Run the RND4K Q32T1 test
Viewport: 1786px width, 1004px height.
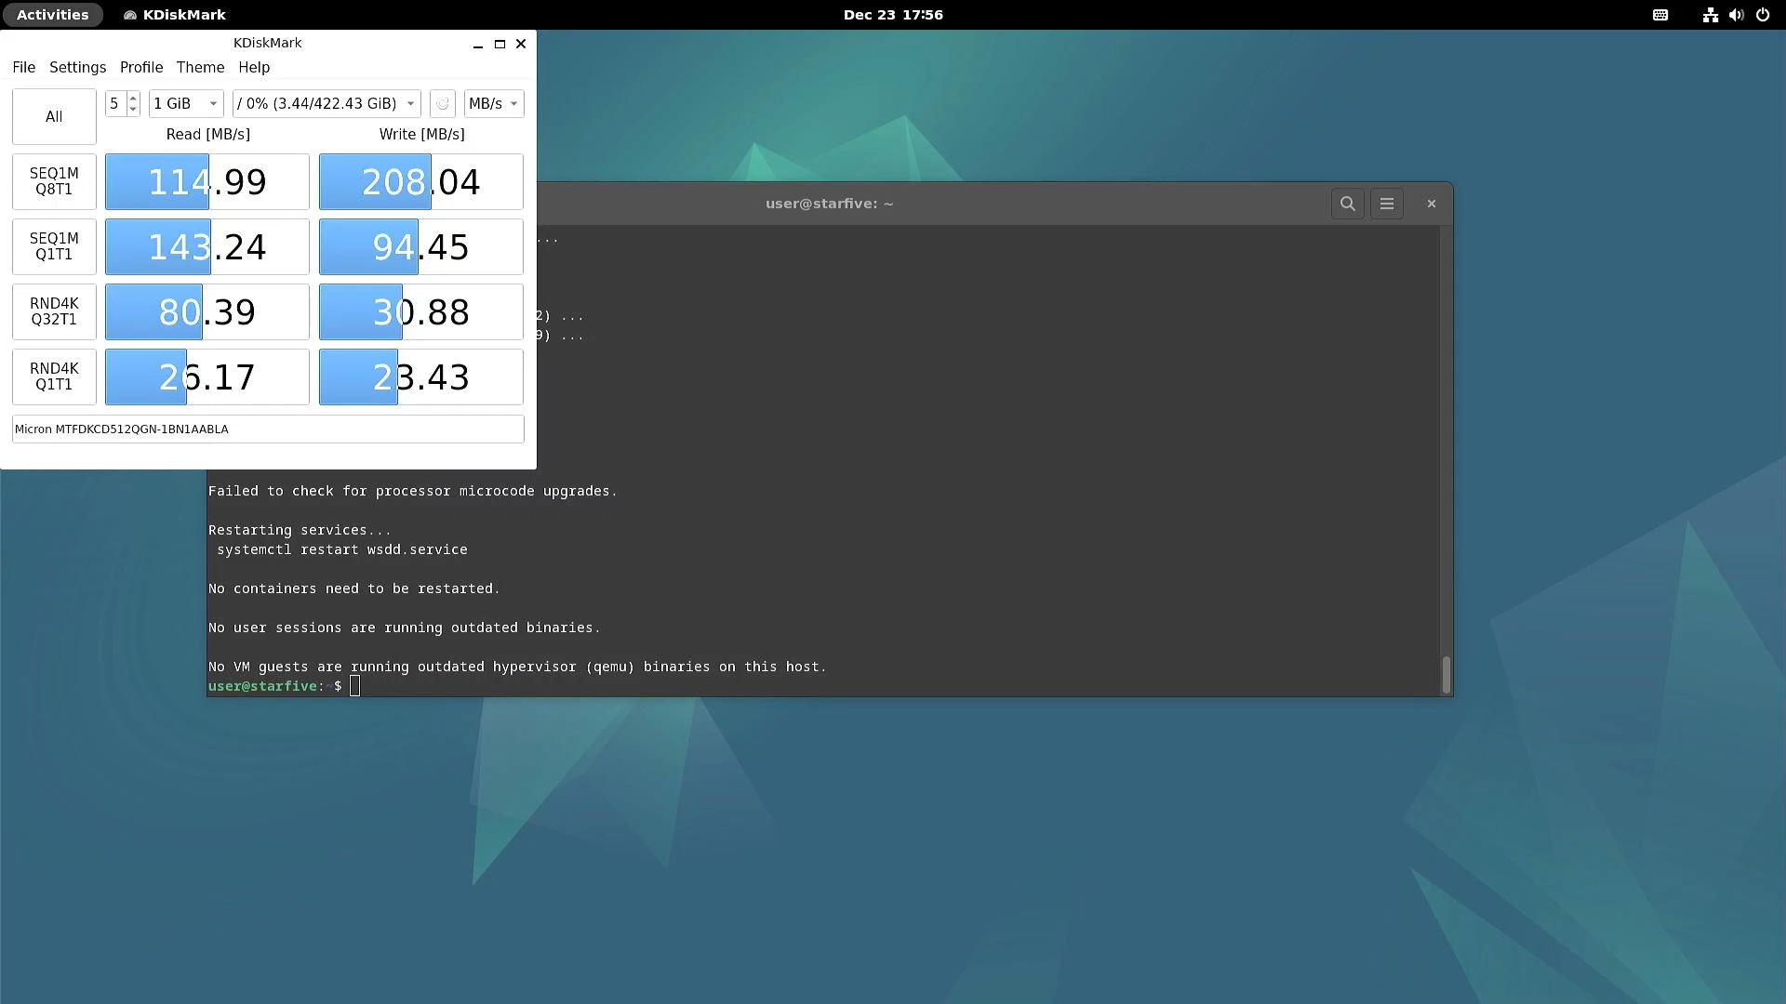click(x=54, y=311)
